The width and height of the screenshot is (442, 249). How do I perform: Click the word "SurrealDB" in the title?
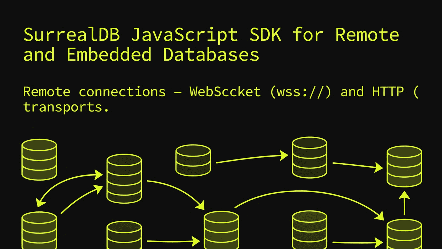click(72, 35)
